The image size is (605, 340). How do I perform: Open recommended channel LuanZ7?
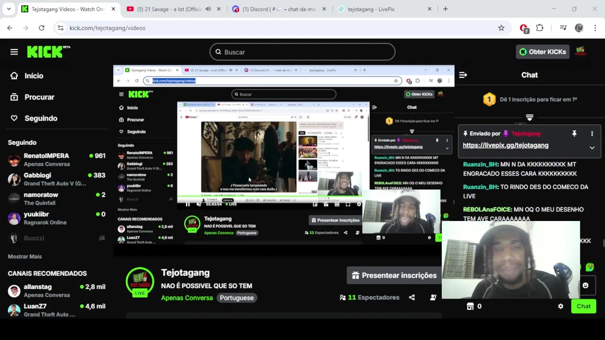(57, 310)
